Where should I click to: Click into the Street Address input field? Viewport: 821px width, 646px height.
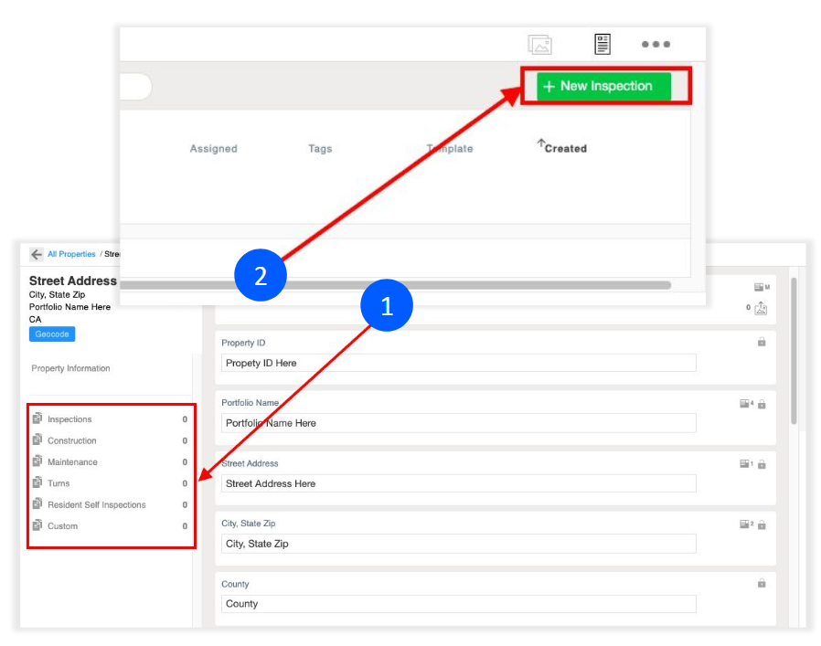pos(460,483)
